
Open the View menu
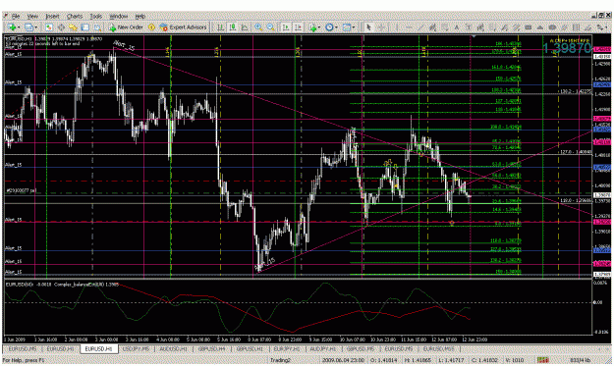(32, 16)
